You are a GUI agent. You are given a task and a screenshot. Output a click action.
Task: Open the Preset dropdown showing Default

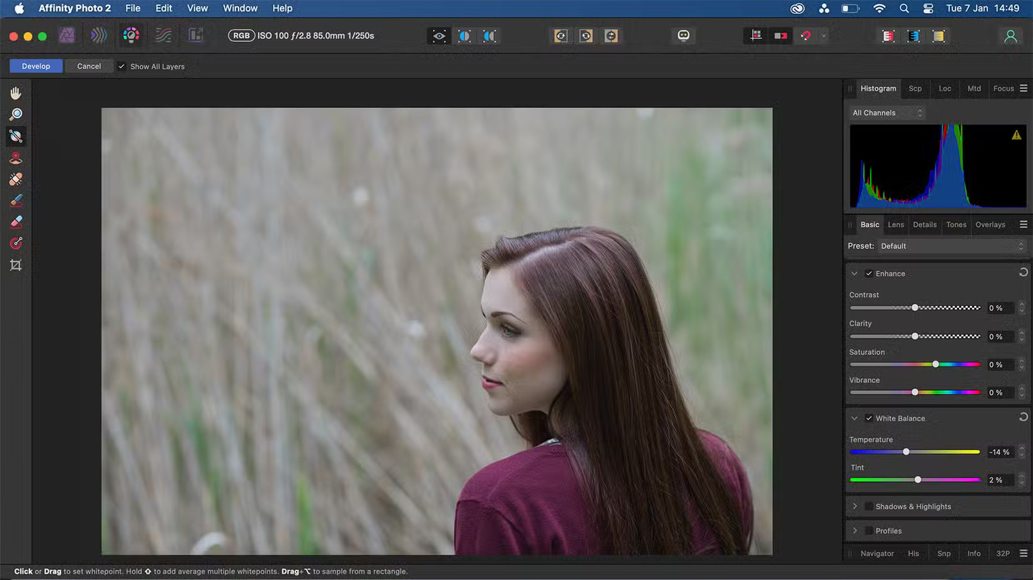pyautogui.click(x=952, y=246)
